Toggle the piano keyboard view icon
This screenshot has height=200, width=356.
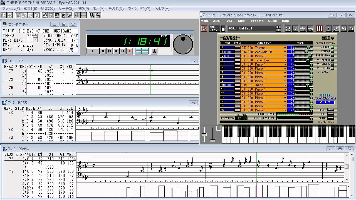[x=319, y=28]
